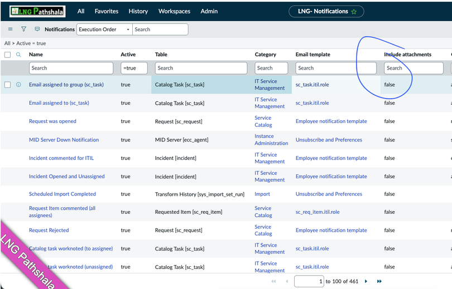
Task: Select checkbox for Email assigned to group row
Action: click(7, 85)
